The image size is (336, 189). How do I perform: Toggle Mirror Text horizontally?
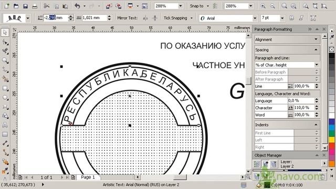[x=145, y=18]
